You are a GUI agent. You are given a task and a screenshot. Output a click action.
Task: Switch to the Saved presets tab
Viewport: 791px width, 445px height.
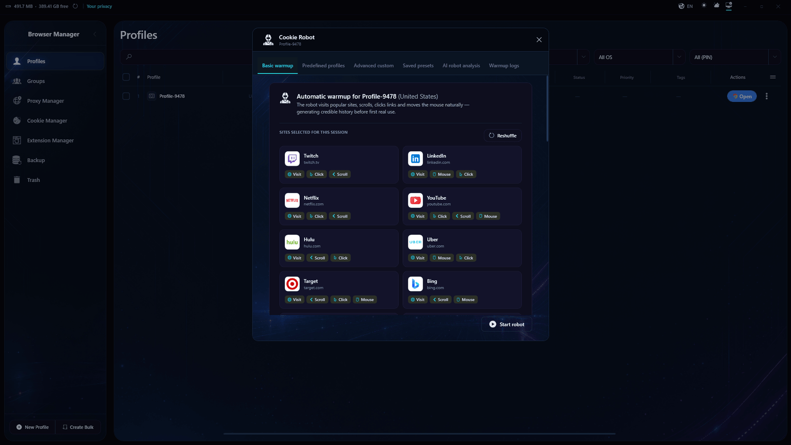point(418,66)
